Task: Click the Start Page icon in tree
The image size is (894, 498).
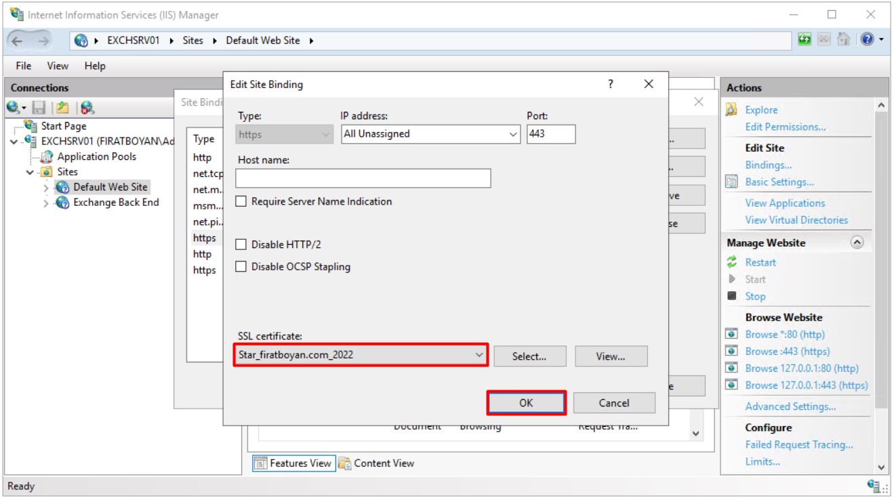Action: tap(31, 126)
